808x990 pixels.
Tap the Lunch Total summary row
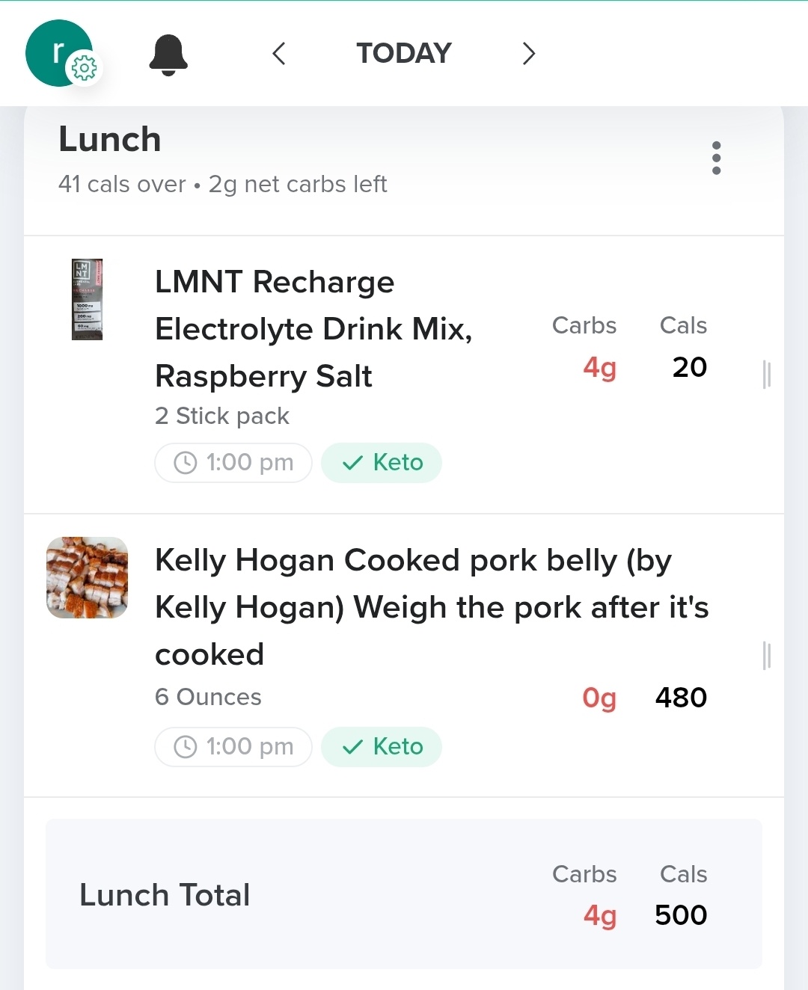click(404, 894)
